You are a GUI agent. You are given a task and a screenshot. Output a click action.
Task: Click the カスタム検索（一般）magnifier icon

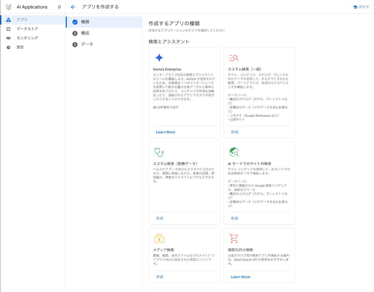[234, 58]
